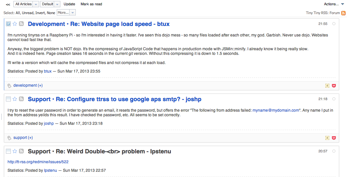Image resolution: width=347 pixels, height=177 pixels.
Task: Star the Website page load speed article
Action: (x=15, y=24)
